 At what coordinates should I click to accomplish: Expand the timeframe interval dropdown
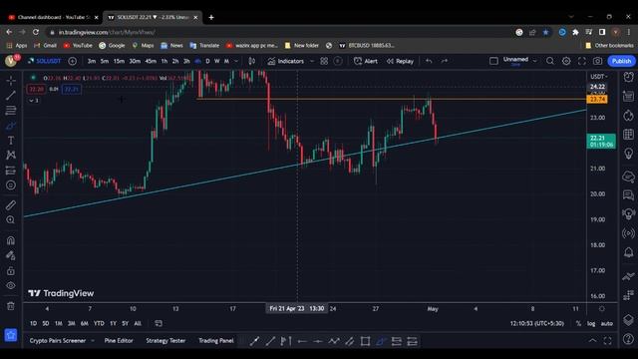tap(236, 61)
